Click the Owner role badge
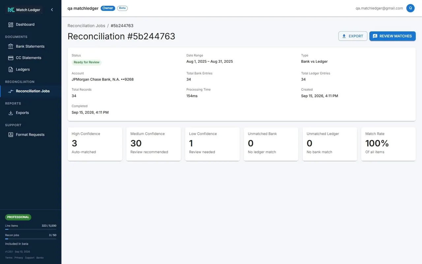The image size is (422, 264). [x=108, y=8]
